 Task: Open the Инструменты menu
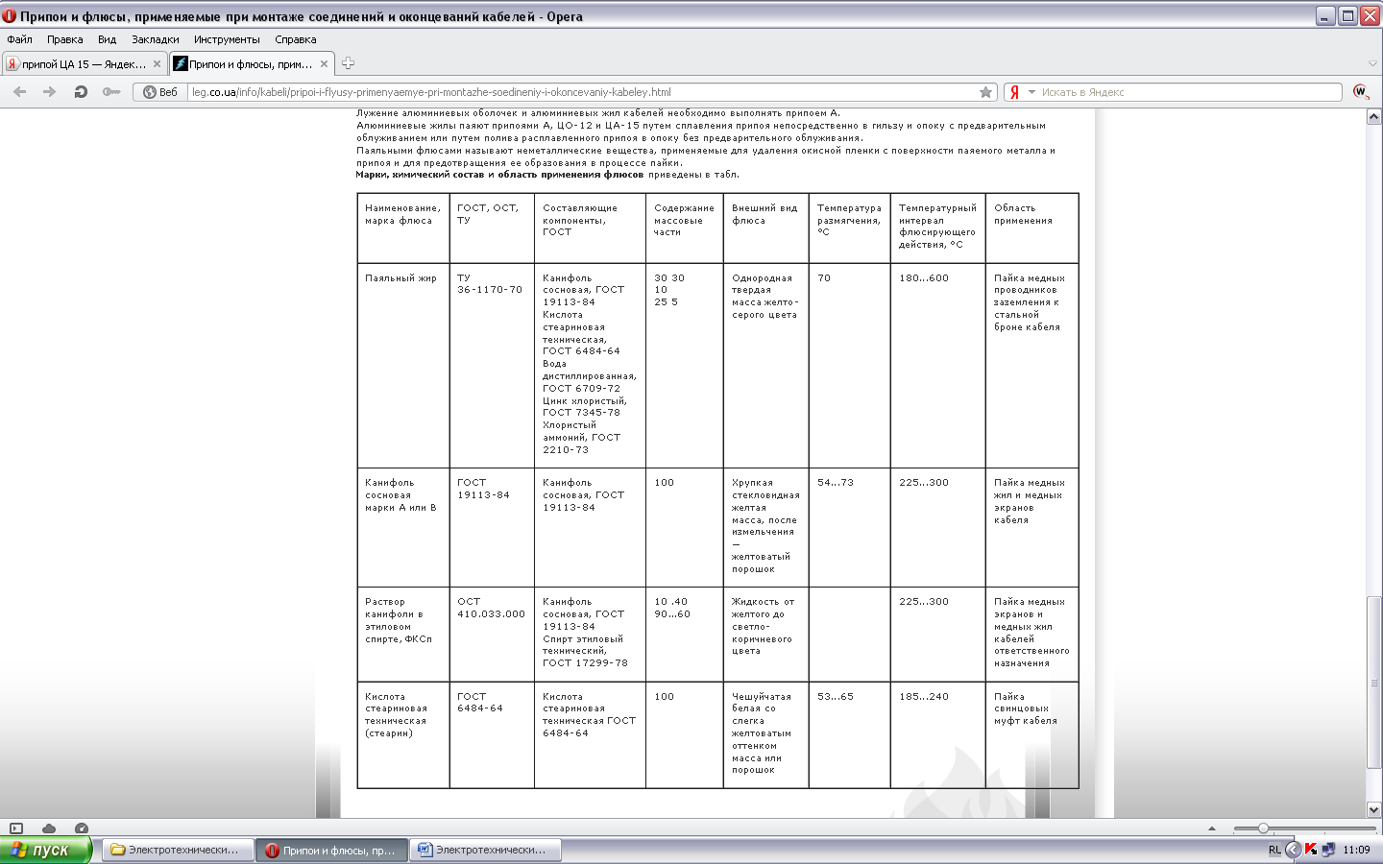(227, 39)
